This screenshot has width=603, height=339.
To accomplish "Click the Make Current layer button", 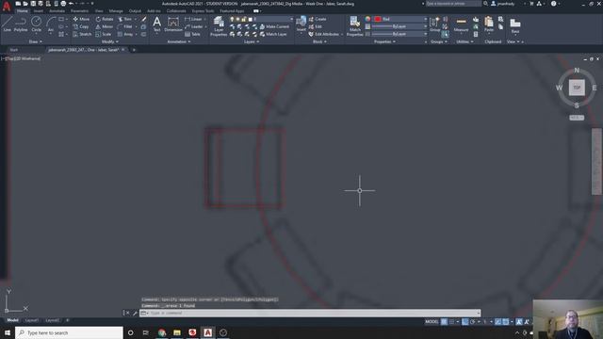I will 274,26.
